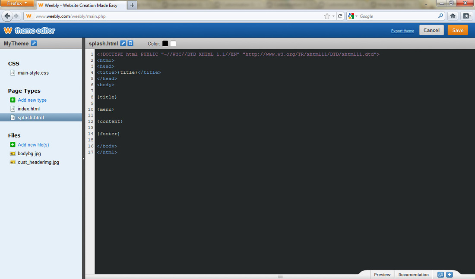Click the blue plus icon at bottom right
The image size is (475, 279).
click(x=450, y=274)
